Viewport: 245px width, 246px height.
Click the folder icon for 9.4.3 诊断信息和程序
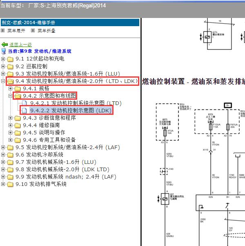18,118
